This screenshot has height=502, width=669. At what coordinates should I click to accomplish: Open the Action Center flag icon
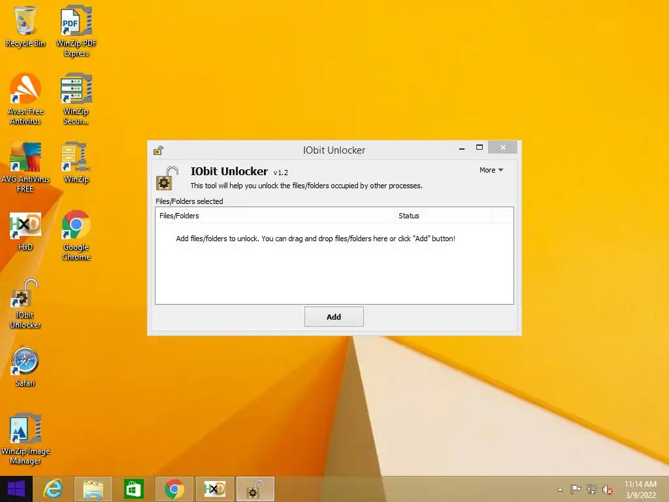tap(576, 489)
